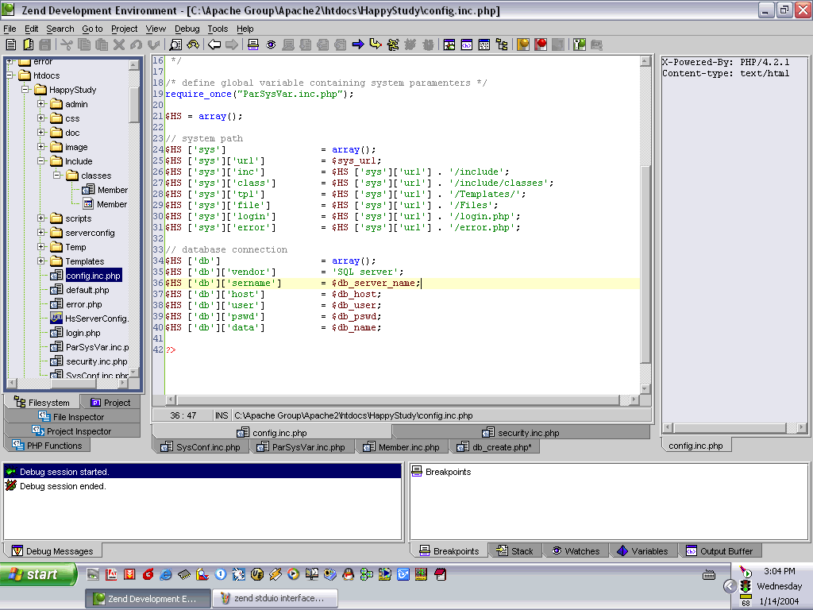Click the yellow ball toolbar icon
Viewport: 813px width, 610px height.
(523, 44)
